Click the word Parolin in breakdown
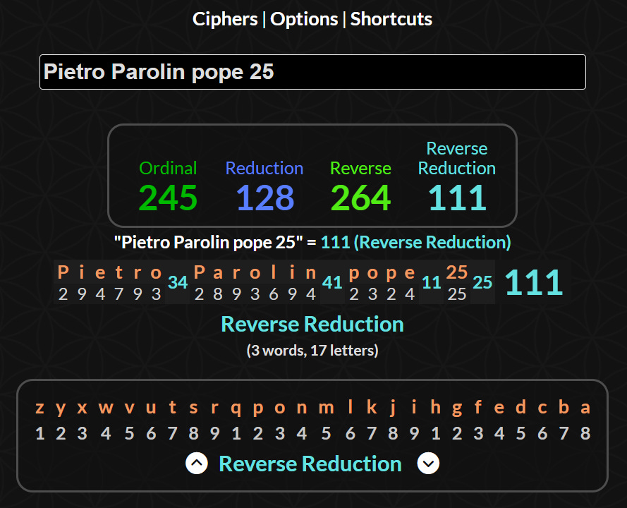The image size is (627, 508). pyautogui.click(x=255, y=273)
